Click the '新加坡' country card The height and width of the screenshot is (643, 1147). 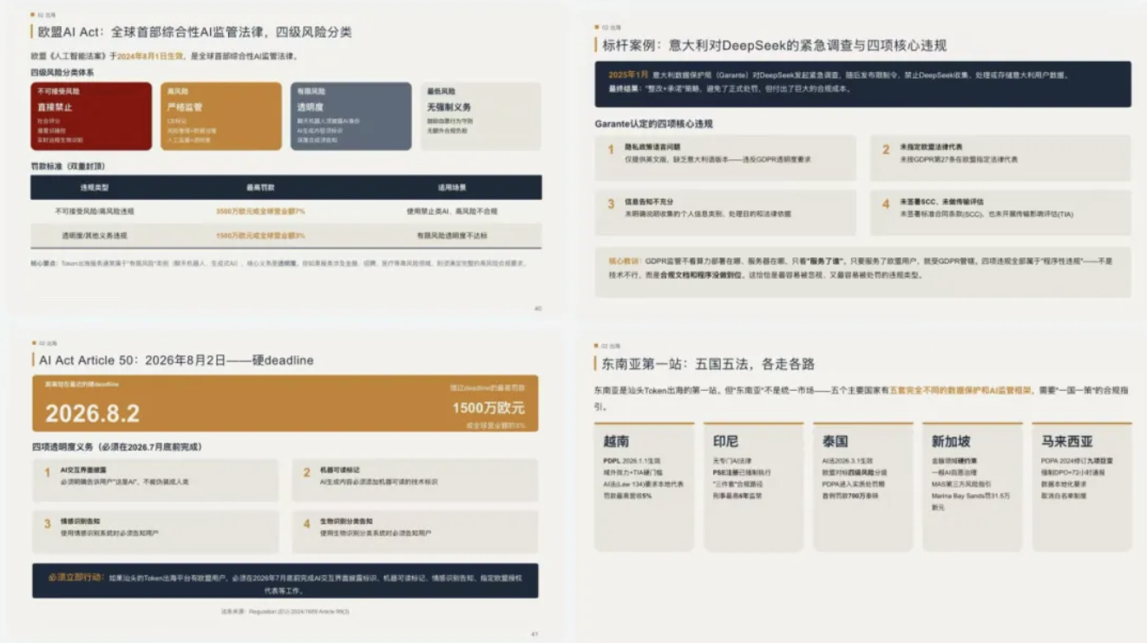(x=972, y=486)
